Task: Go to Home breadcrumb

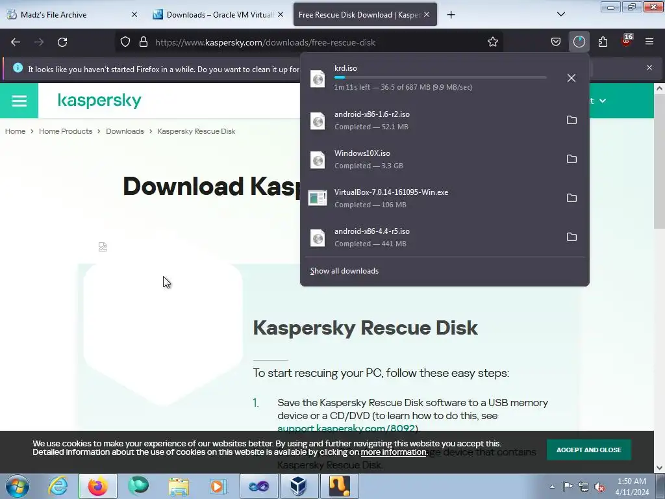Action: [16, 131]
